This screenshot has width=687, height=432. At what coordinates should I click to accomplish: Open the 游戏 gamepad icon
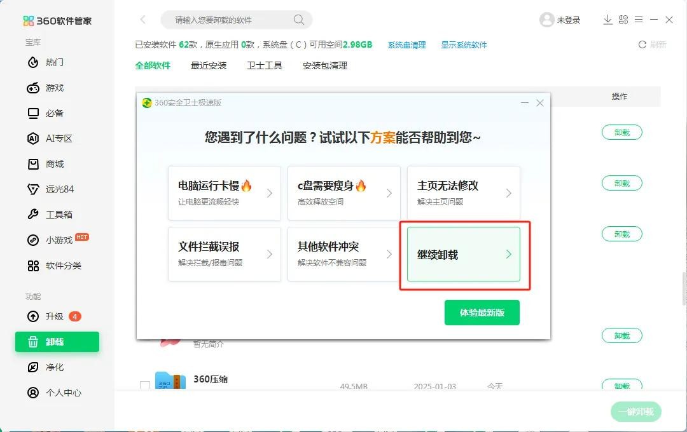(33, 88)
